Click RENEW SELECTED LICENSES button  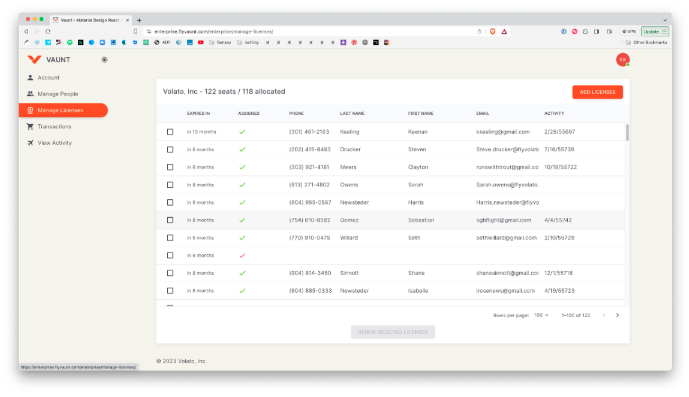click(x=393, y=332)
